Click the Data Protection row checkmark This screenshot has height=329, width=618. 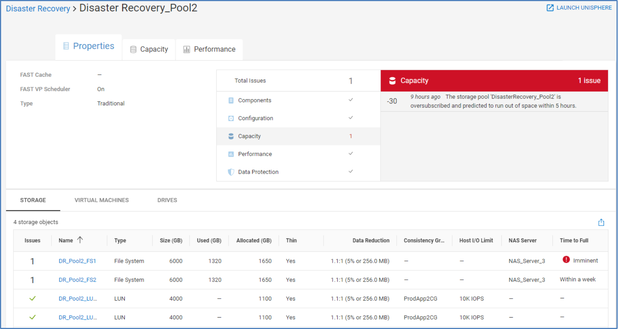[x=351, y=171]
